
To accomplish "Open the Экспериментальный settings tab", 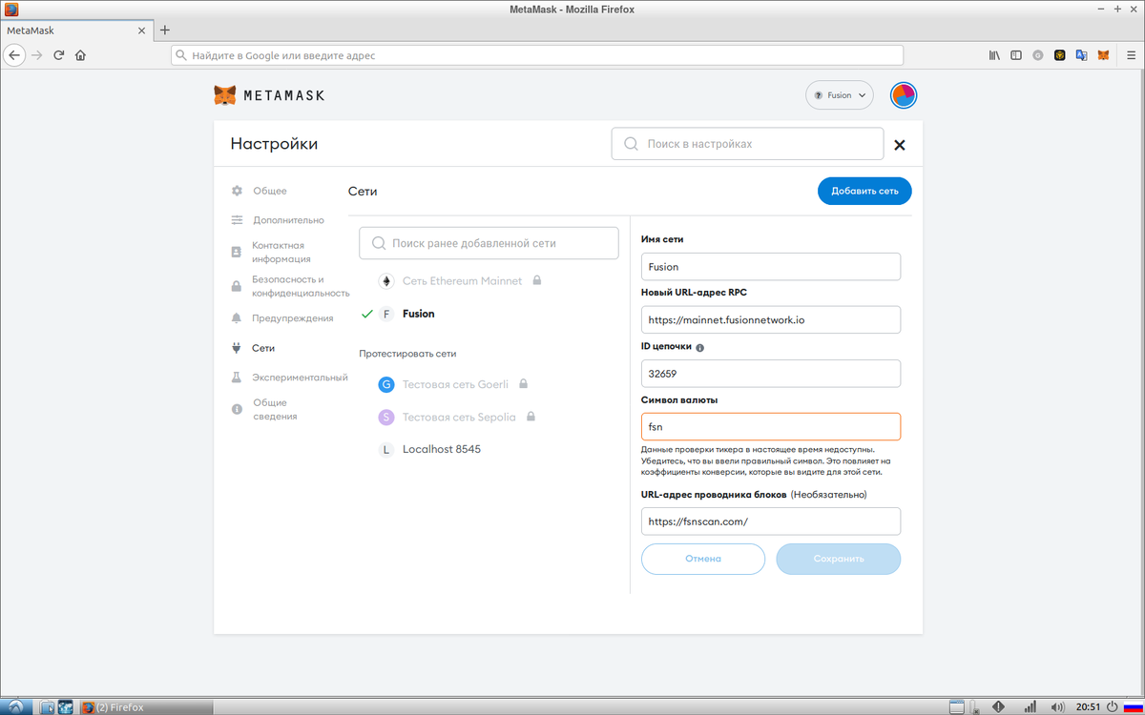I will (300, 378).
